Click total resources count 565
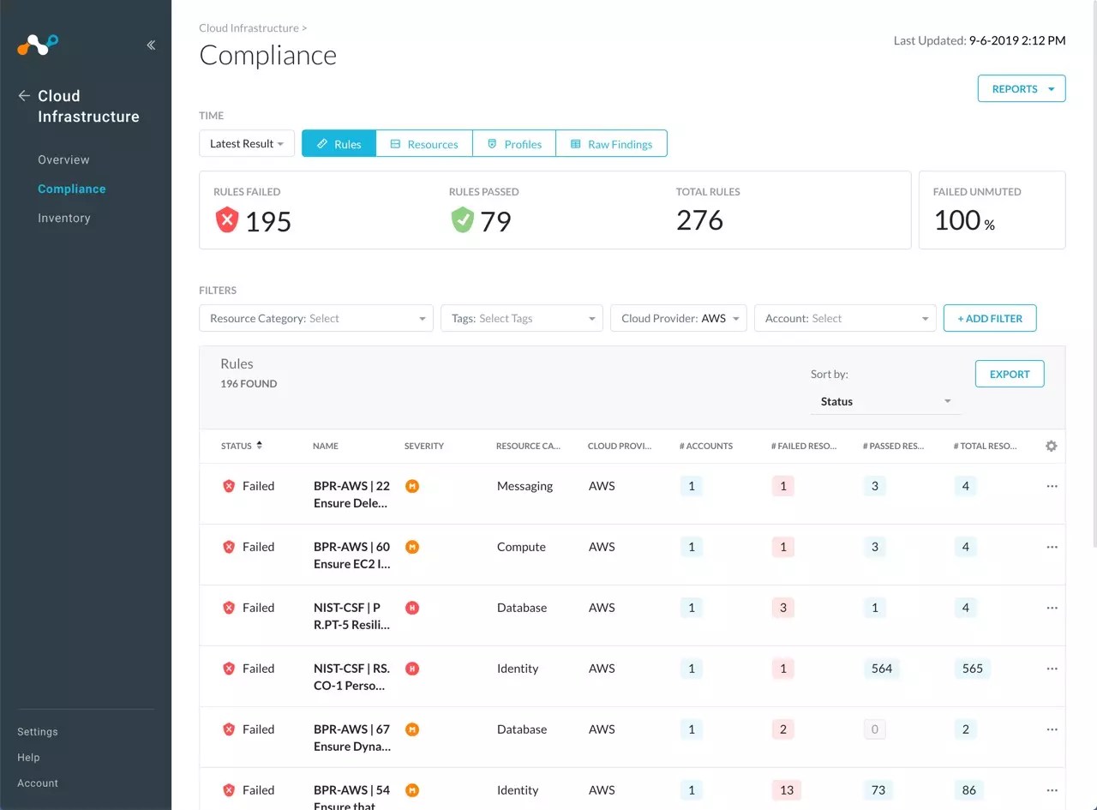The height and width of the screenshot is (810, 1097). click(973, 669)
